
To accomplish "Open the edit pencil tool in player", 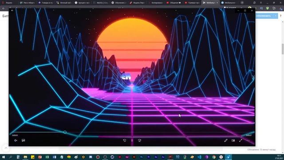I will (226, 140).
